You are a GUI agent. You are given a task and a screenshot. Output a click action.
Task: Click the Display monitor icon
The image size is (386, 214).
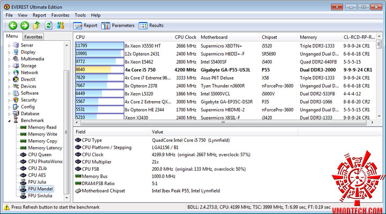click(x=16, y=52)
